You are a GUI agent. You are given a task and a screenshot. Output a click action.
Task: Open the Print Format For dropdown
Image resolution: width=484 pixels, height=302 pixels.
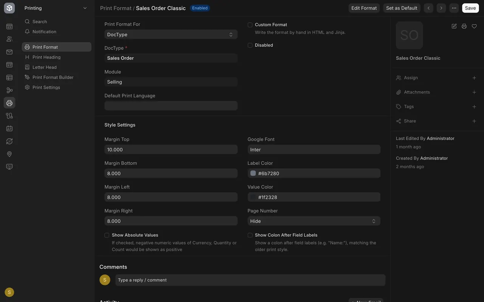(171, 34)
